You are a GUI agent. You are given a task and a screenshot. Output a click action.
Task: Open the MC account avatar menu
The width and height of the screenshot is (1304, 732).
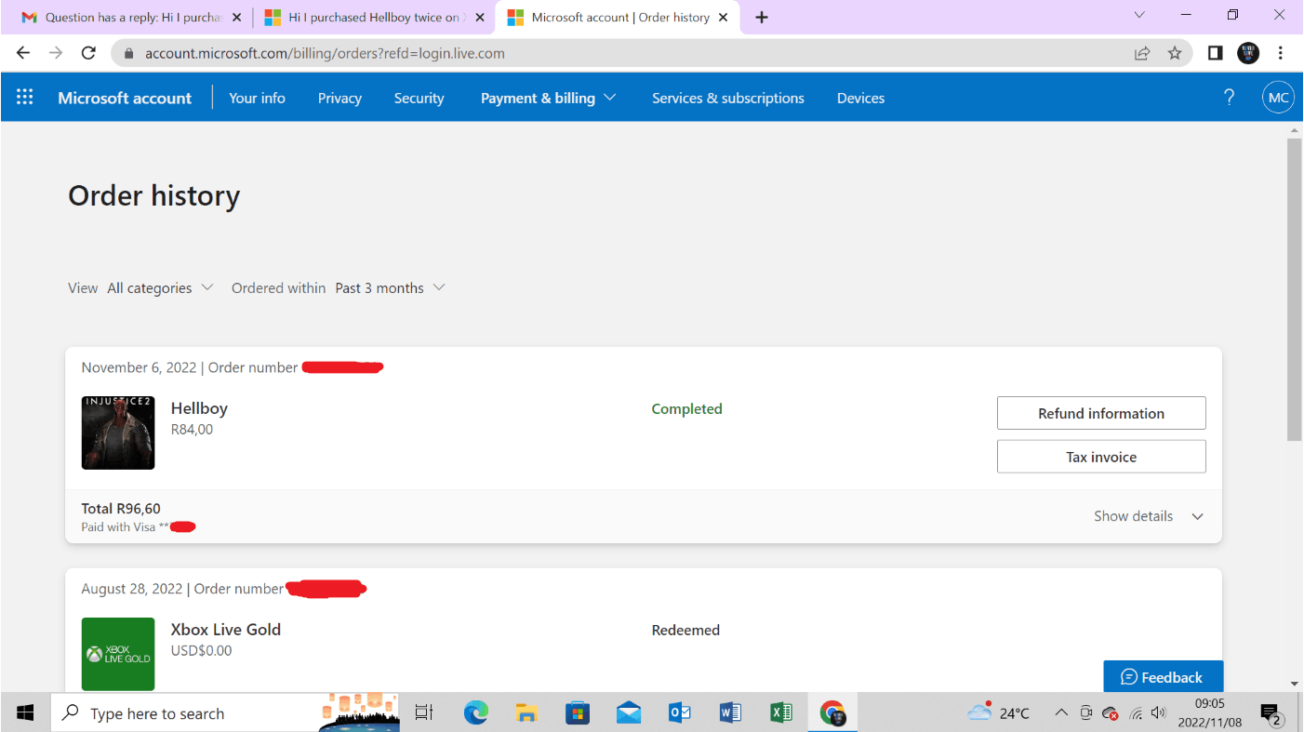coord(1278,98)
